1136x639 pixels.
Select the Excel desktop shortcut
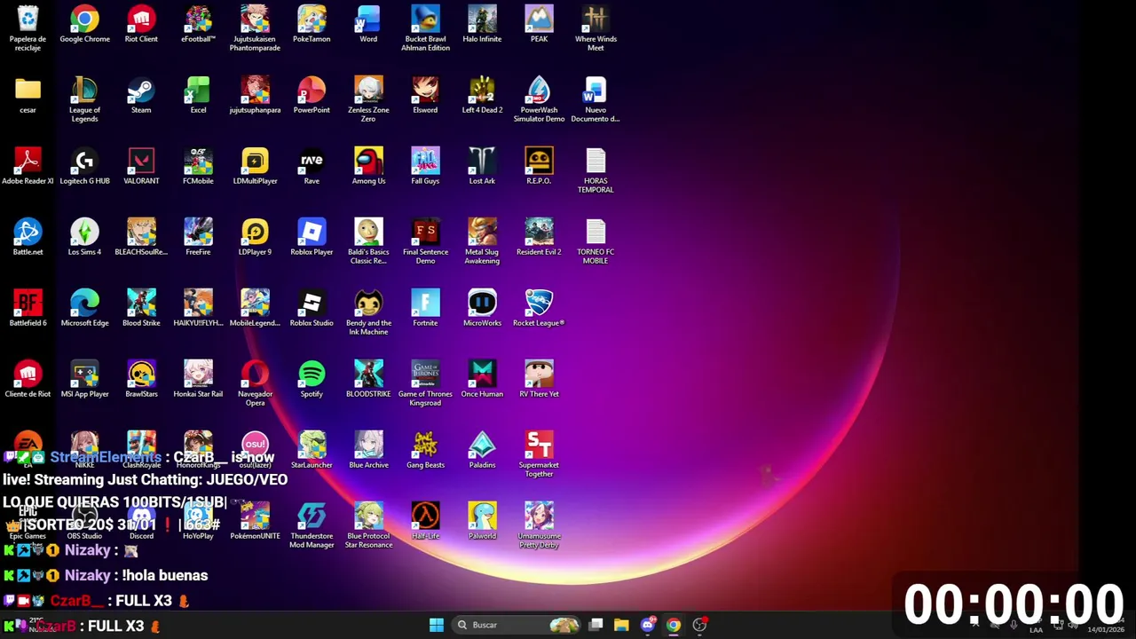[198, 95]
